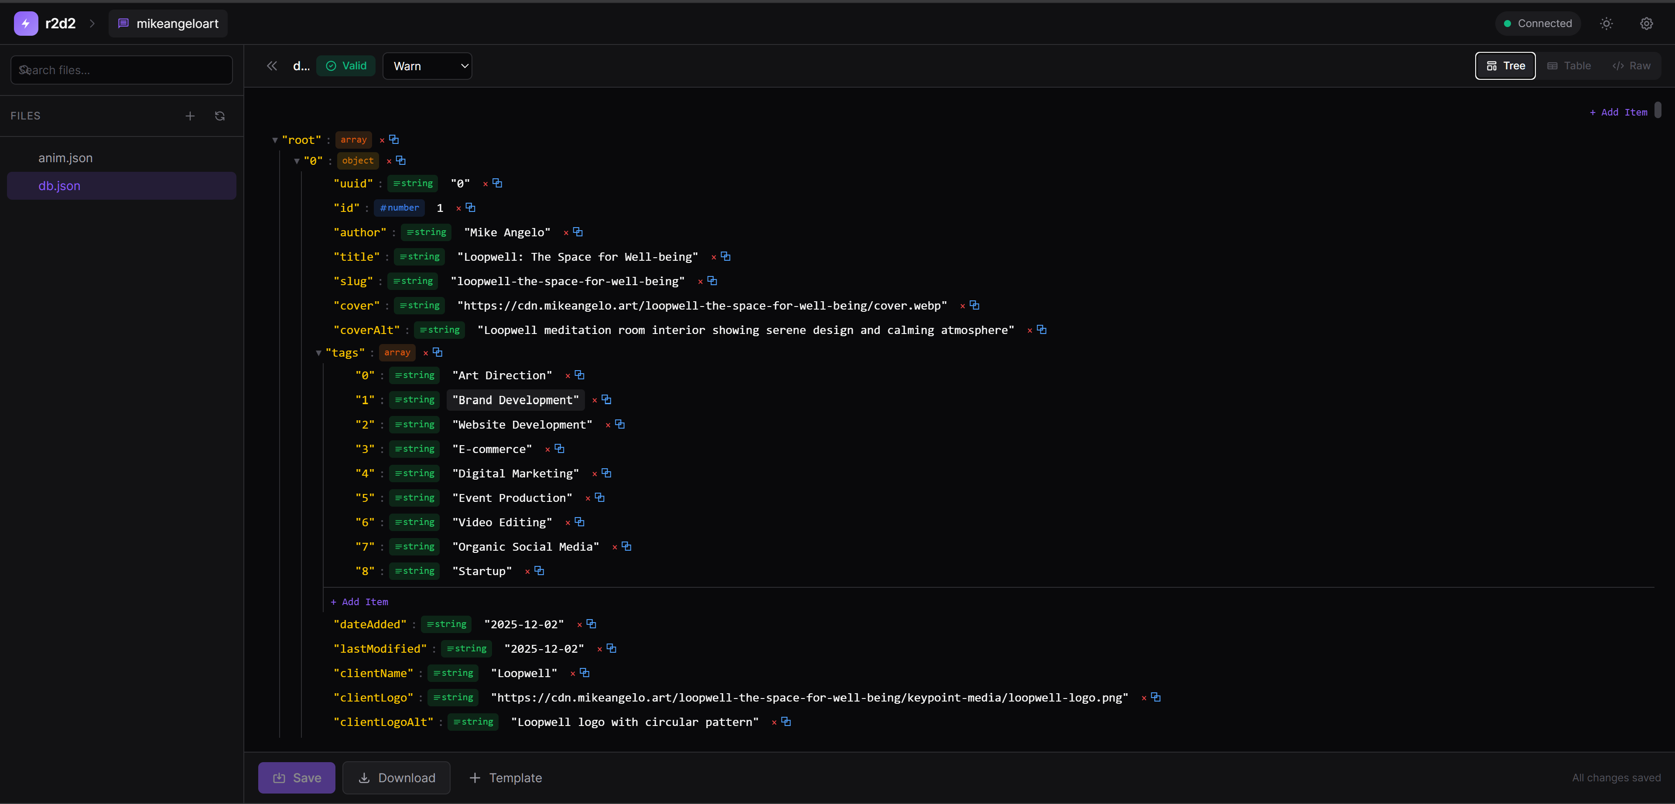
Task: Delete the "Website Development" tag
Action: pos(608,426)
